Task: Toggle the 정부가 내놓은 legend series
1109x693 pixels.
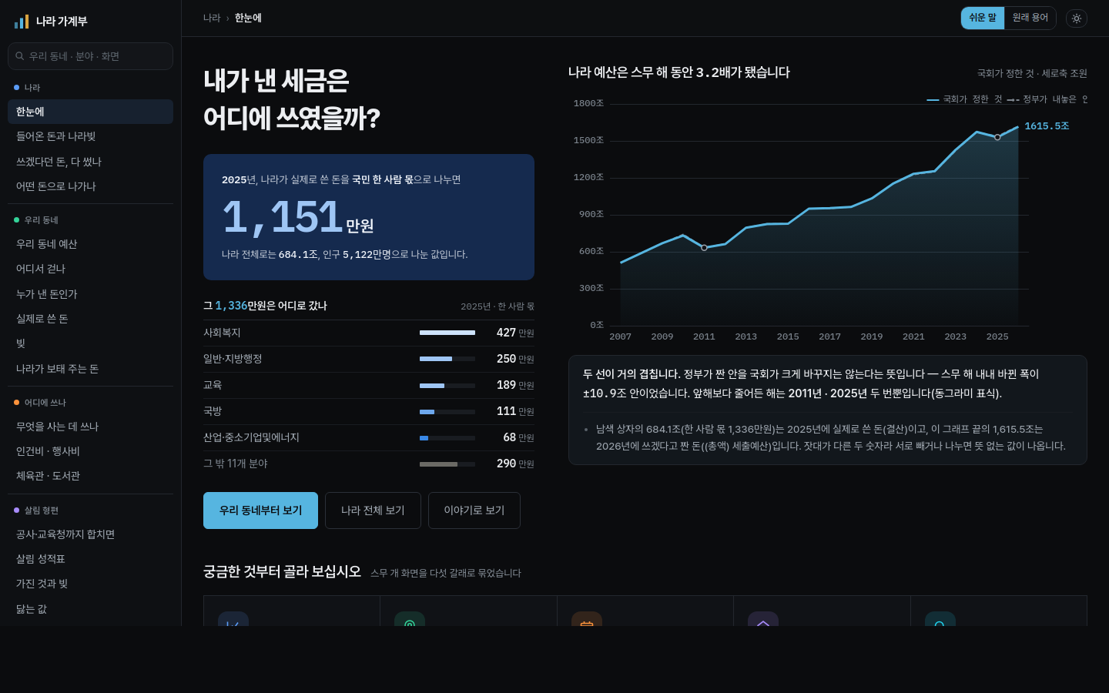Action: click(1047, 99)
